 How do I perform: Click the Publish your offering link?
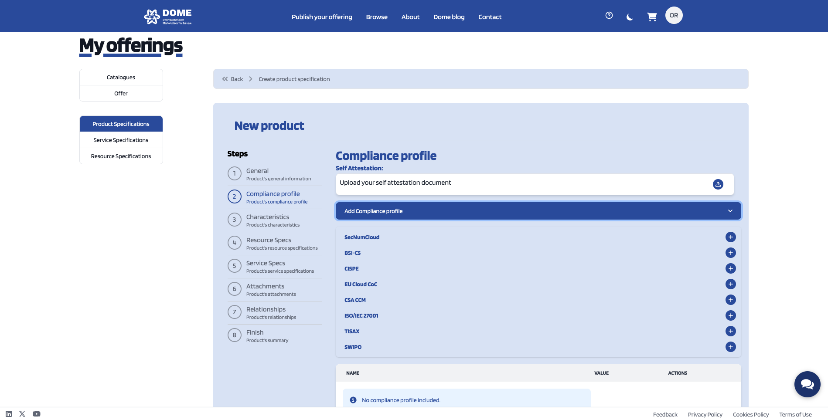click(x=321, y=17)
